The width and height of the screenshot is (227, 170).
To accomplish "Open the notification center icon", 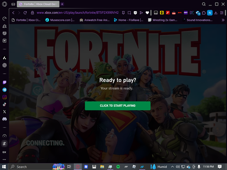I will pos(220,167).
